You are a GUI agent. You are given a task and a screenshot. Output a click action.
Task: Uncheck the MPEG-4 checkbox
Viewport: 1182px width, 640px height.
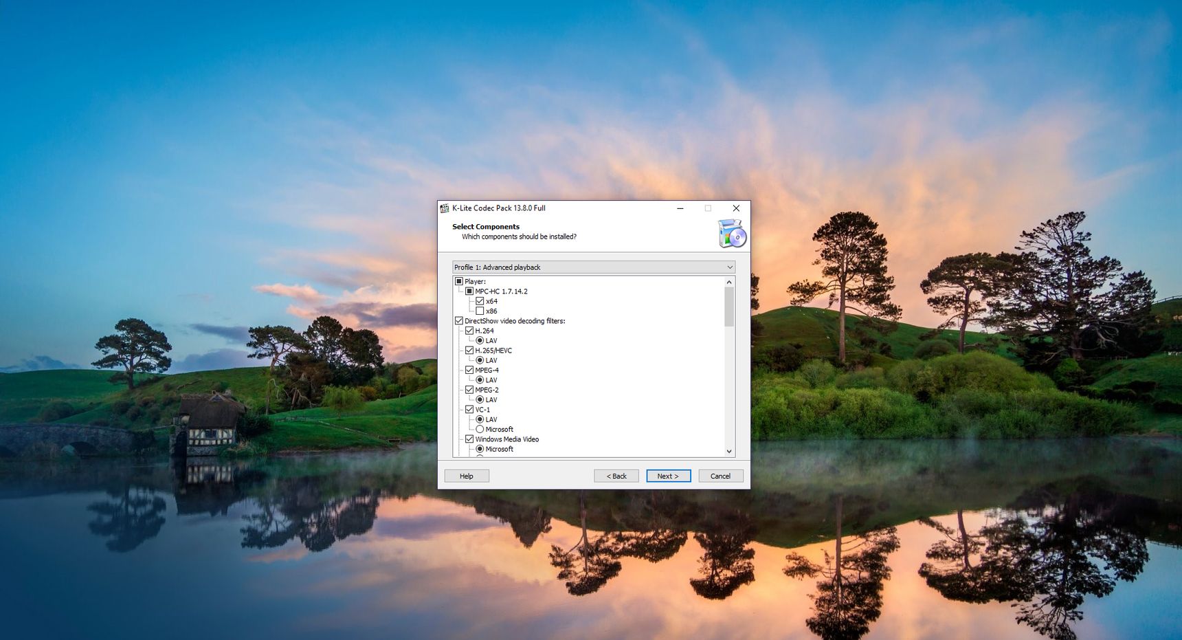pos(469,370)
